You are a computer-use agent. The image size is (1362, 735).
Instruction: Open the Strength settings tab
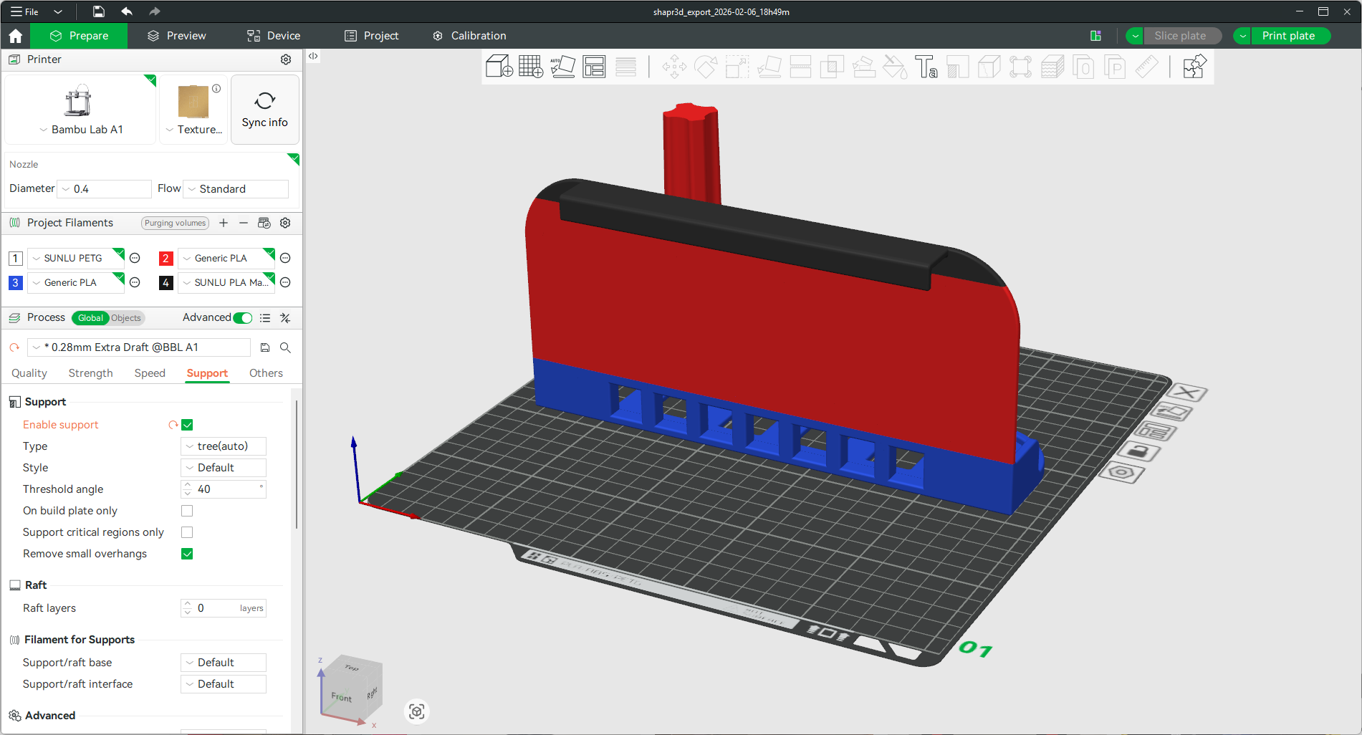click(x=91, y=373)
